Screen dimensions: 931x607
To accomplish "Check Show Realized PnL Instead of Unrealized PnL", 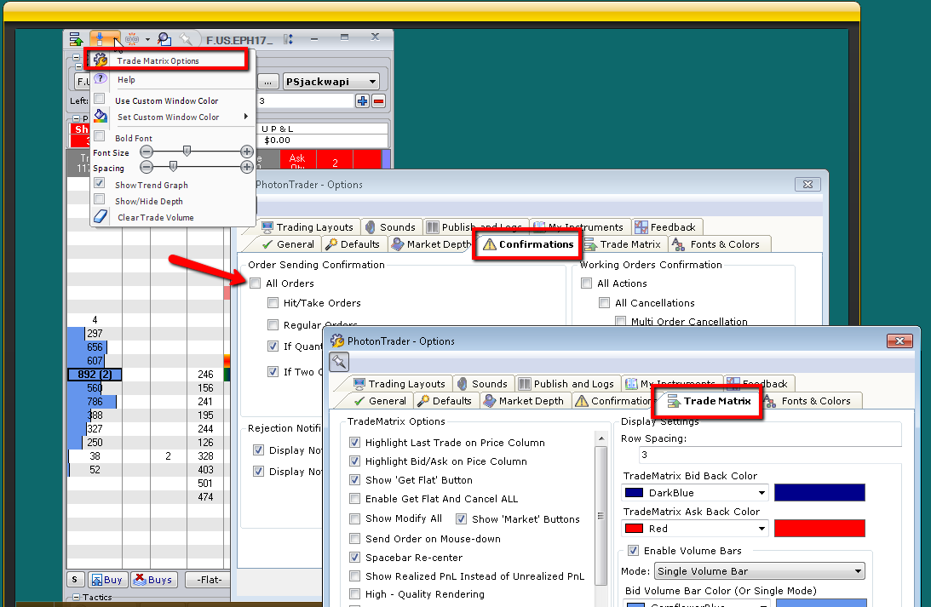I will [x=354, y=576].
